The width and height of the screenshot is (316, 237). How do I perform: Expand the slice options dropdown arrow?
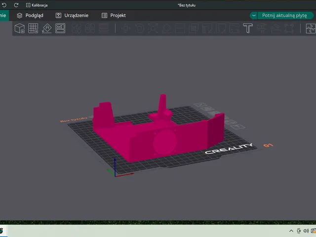(254, 15)
